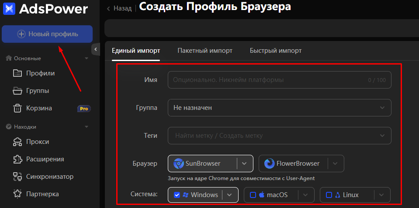Image resolution: width=419 pixels, height=208 pixels.
Task: Click the Профили list icon
Action: pyautogui.click(x=17, y=73)
